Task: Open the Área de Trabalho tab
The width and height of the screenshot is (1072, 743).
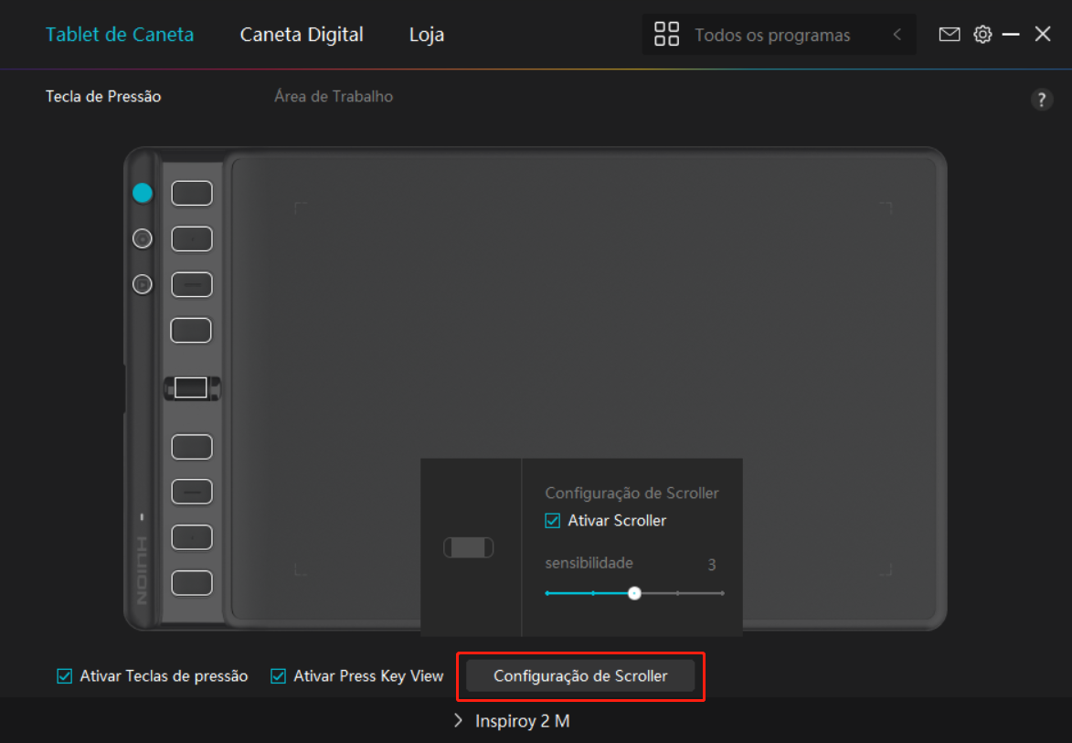Action: (x=334, y=96)
